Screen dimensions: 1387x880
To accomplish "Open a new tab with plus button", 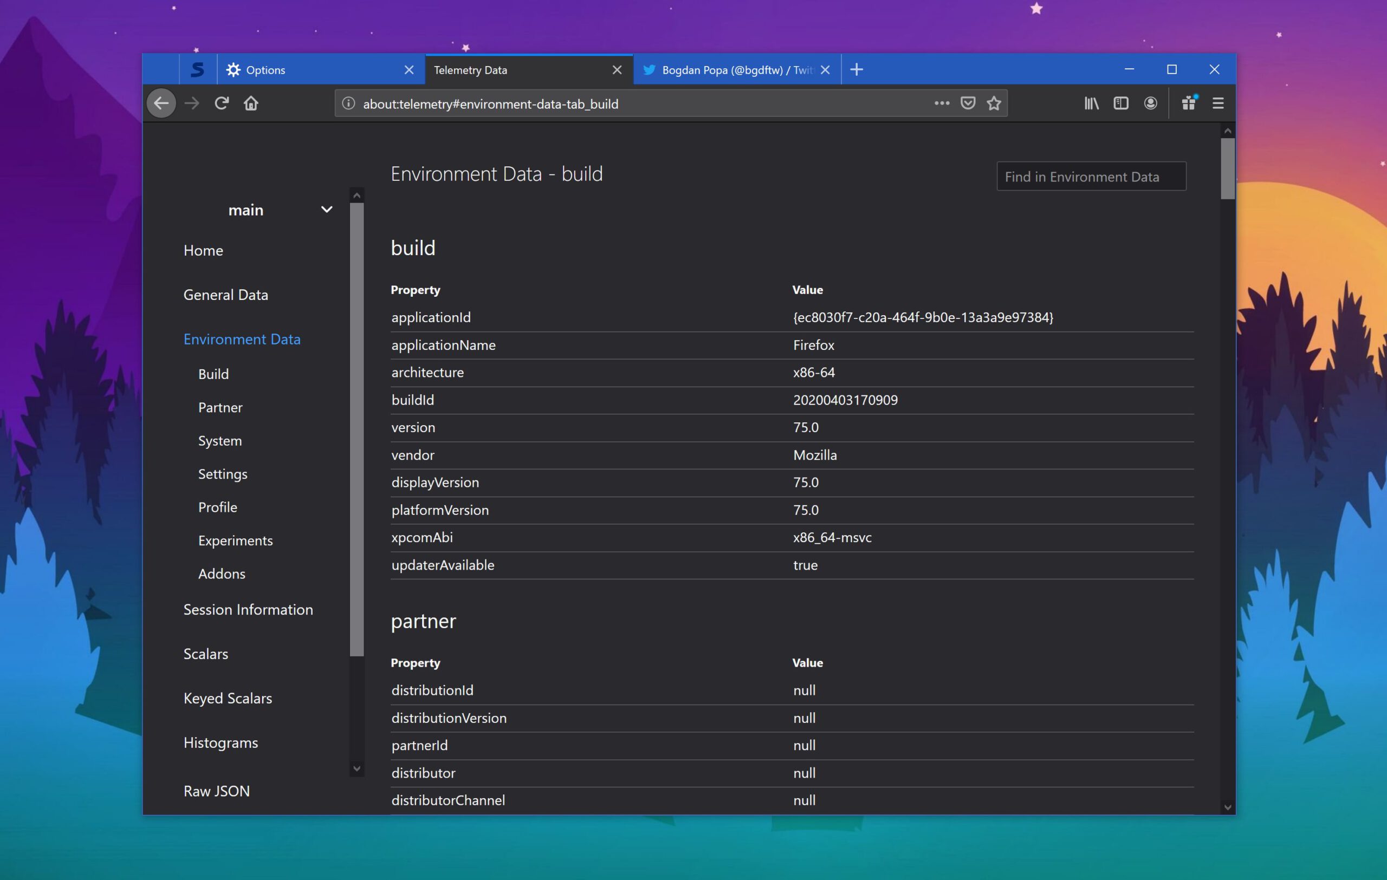I will coord(857,70).
